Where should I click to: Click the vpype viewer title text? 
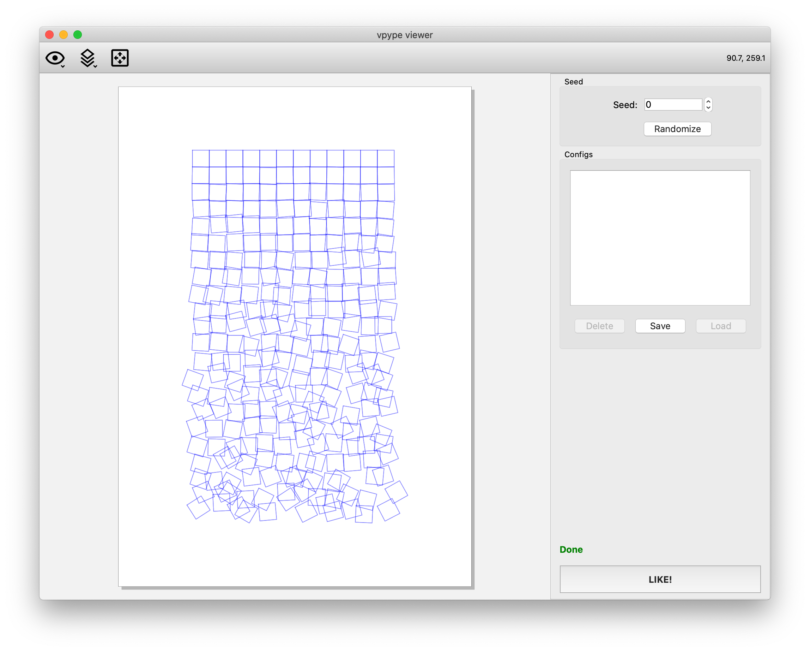point(405,35)
